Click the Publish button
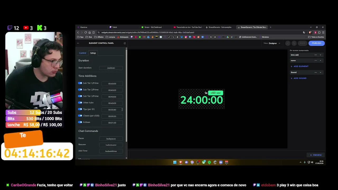The width and height of the screenshot is (338, 190). (x=317, y=43)
